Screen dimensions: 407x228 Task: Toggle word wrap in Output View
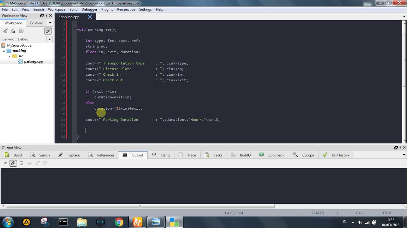[21, 163]
